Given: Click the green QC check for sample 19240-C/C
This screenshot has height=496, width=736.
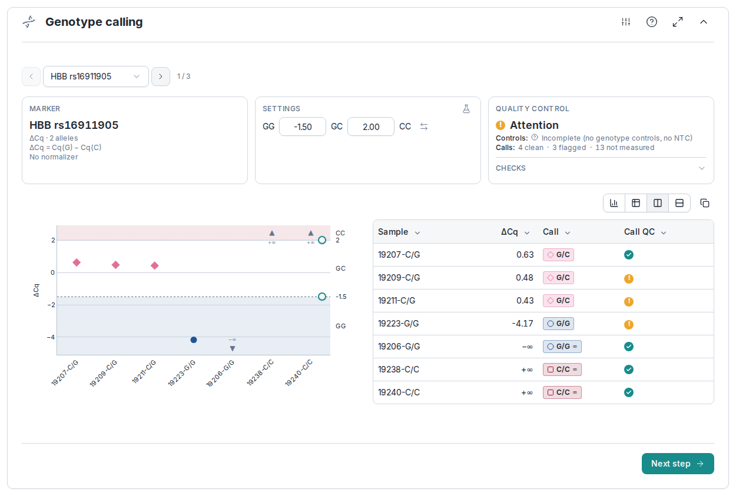Looking at the screenshot, I should 629,392.
